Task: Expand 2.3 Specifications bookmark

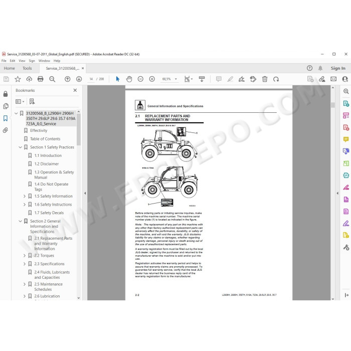Action: point(25,264)
